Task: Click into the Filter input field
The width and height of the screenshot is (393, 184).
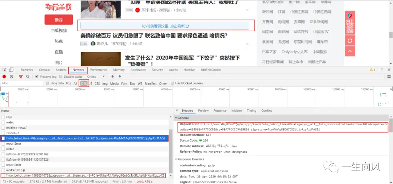Action: (x=22, y=83)
